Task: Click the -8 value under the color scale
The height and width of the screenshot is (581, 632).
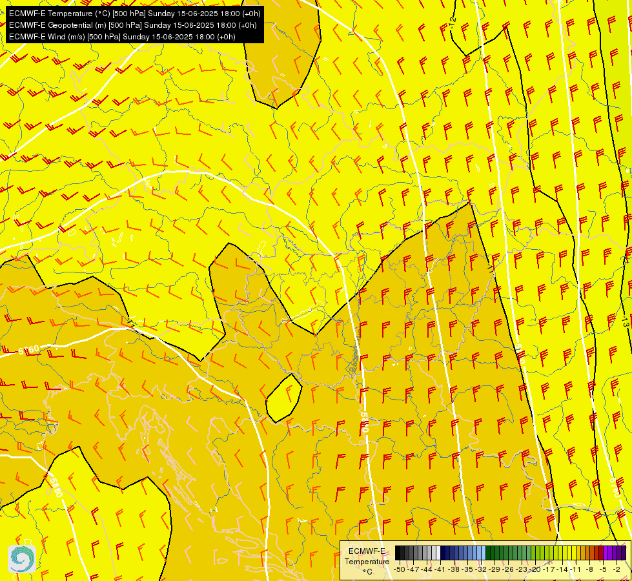Action: tap(589, 570)
